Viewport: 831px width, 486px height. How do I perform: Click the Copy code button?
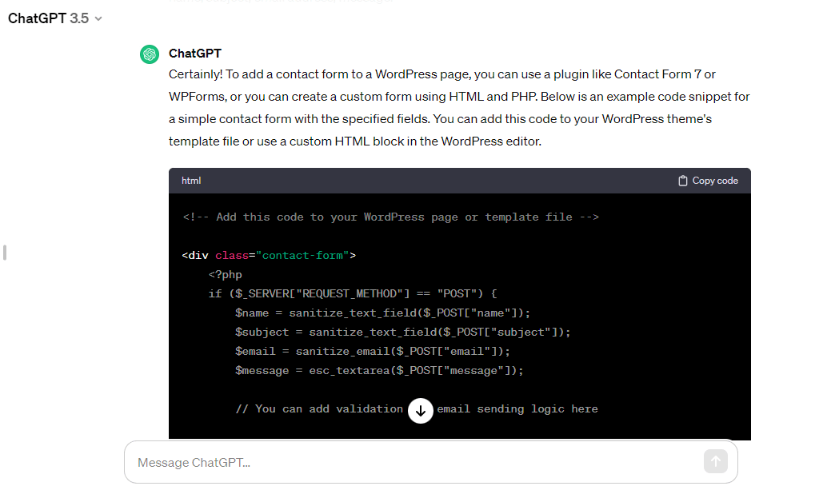click(x=707, y=180)
